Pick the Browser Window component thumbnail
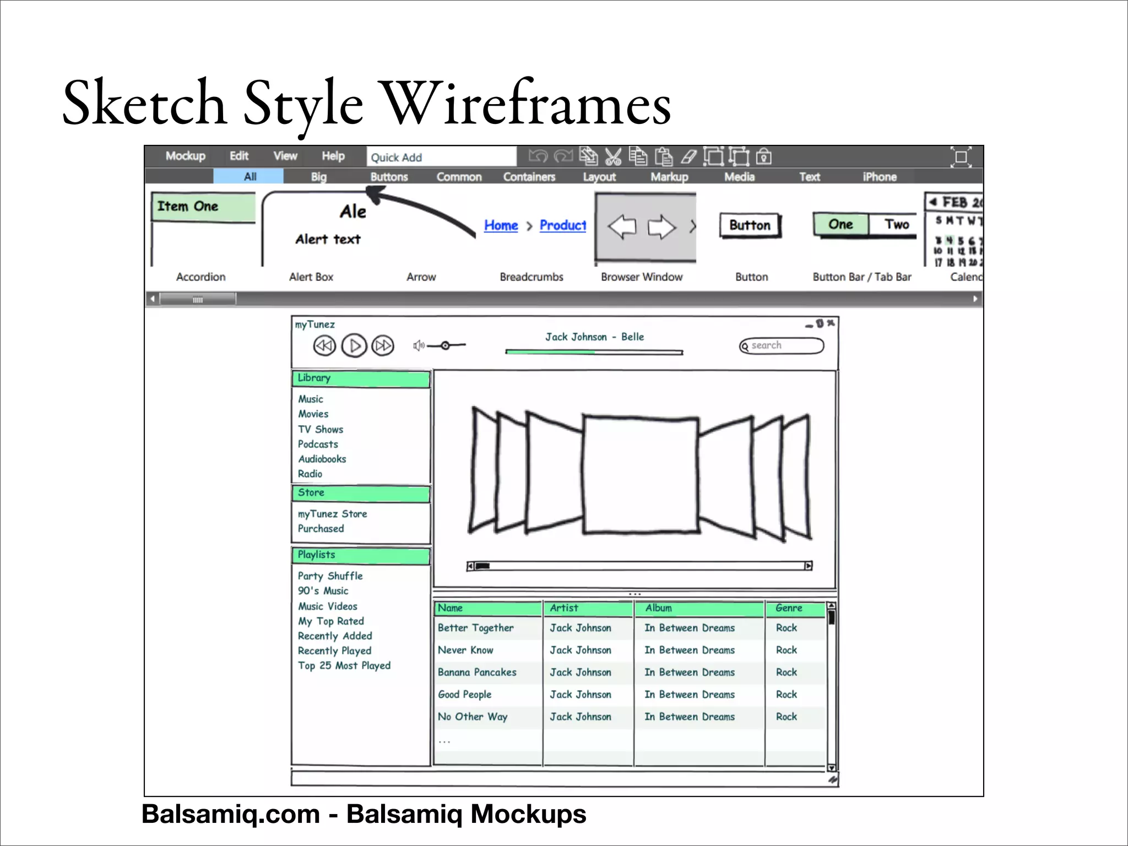 [x=646, y=228]
